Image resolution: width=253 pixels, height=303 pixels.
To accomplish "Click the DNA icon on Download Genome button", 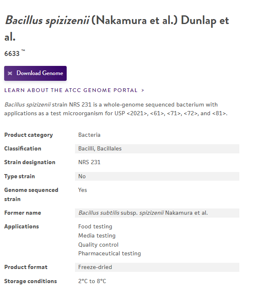I will tap(10, 73).
